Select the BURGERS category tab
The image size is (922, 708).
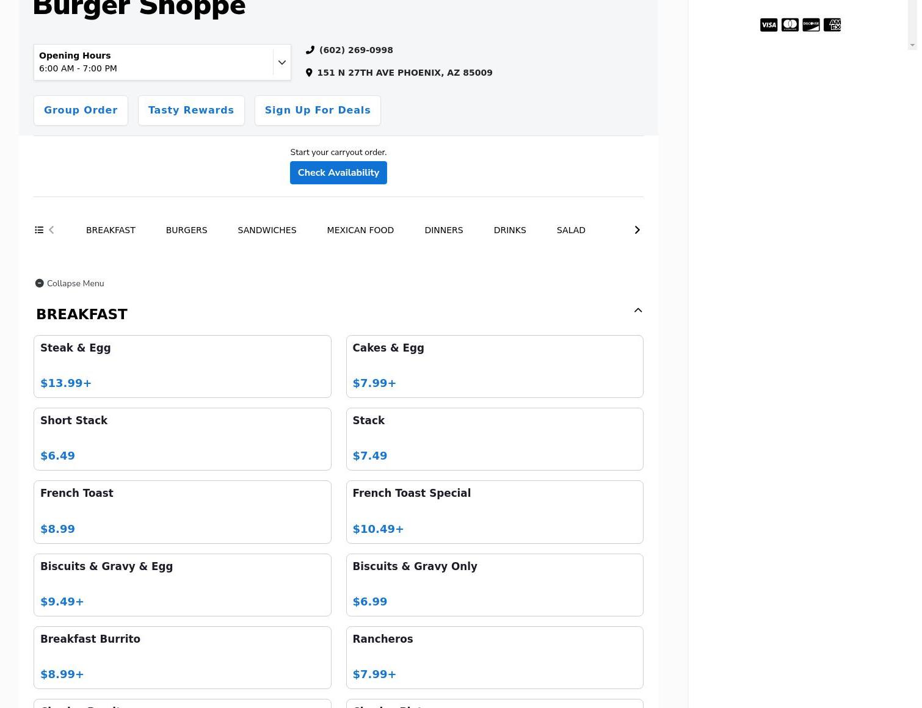tap(186, 230)
